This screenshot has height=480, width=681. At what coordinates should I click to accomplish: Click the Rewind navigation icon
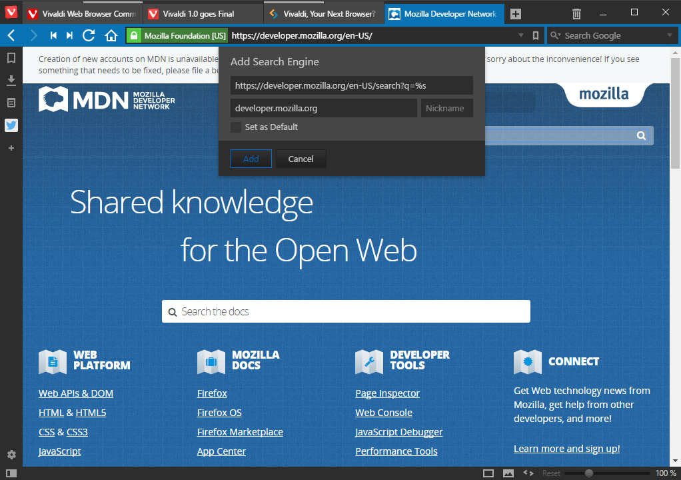click(x=53, y=35)
